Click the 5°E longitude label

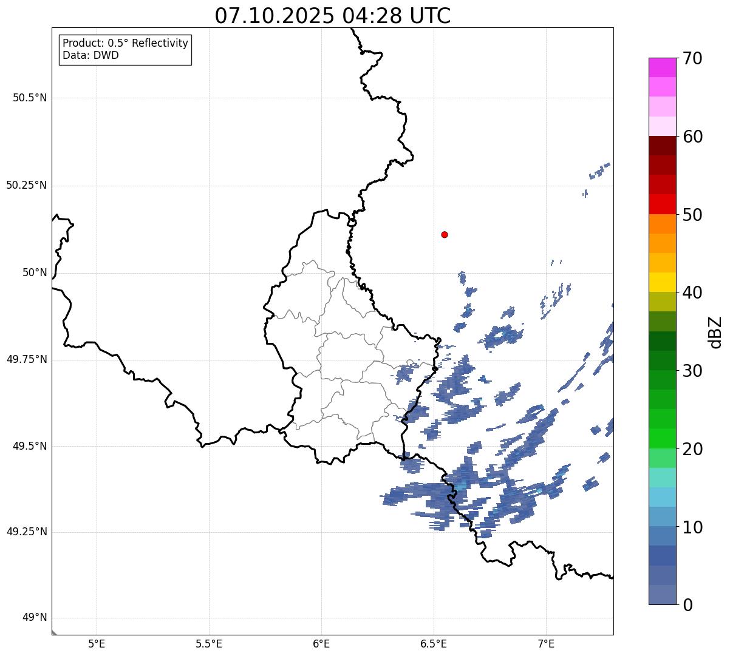pyautogui.click(x=97, y=643)
